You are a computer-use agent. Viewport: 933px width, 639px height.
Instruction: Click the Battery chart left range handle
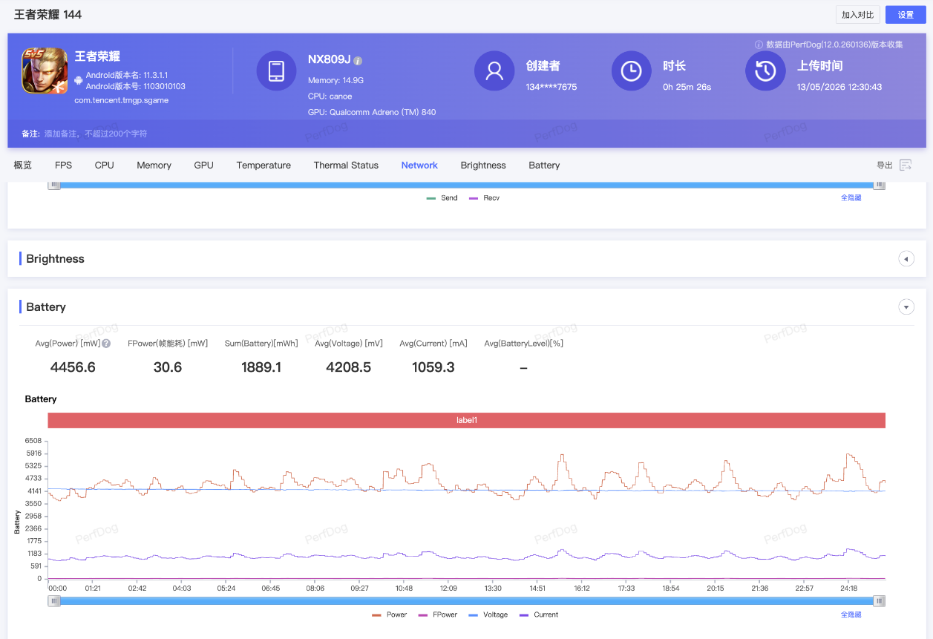pyautogui.click(x=54, y=601)
